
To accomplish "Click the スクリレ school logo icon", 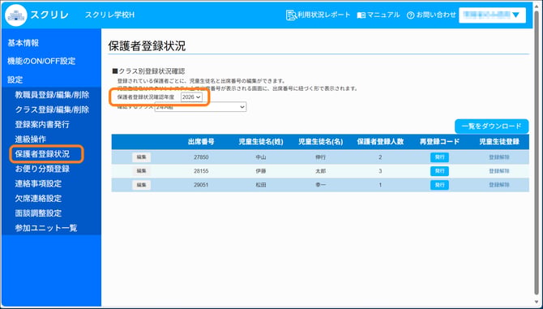I will [x=16, y=15].
